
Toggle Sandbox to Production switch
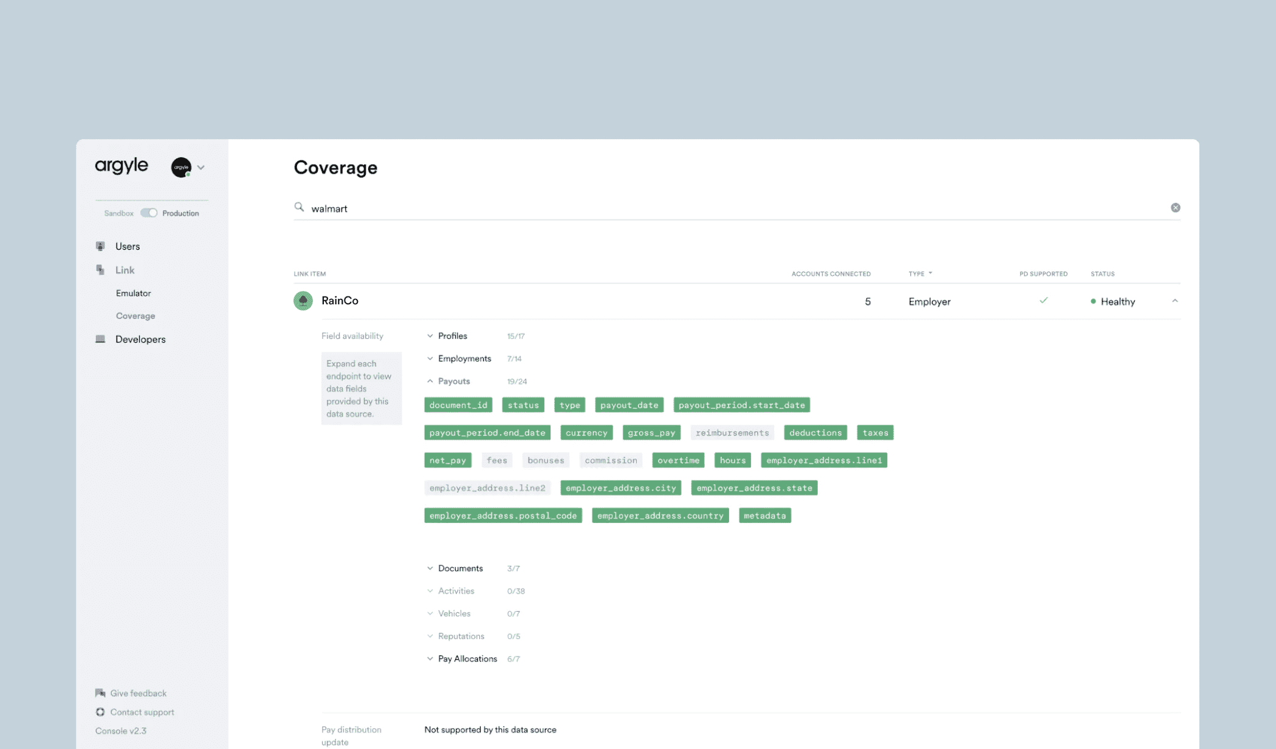click(149, 213)
